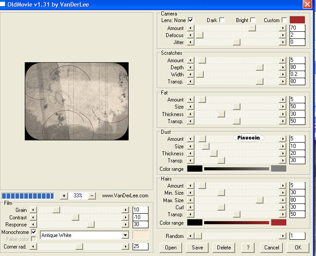Enable the Dark lens checkbox
Image resolution: width=316 pixels, height=256 pixels.
(222, 20)
